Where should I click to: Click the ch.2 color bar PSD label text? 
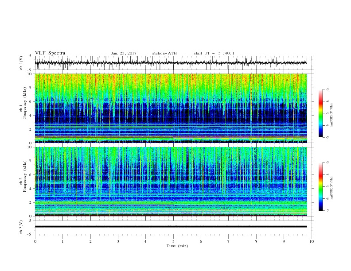pos(332,189)
